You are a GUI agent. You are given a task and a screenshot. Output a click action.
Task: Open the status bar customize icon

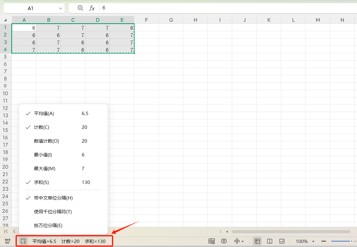[x=23, y=241]
